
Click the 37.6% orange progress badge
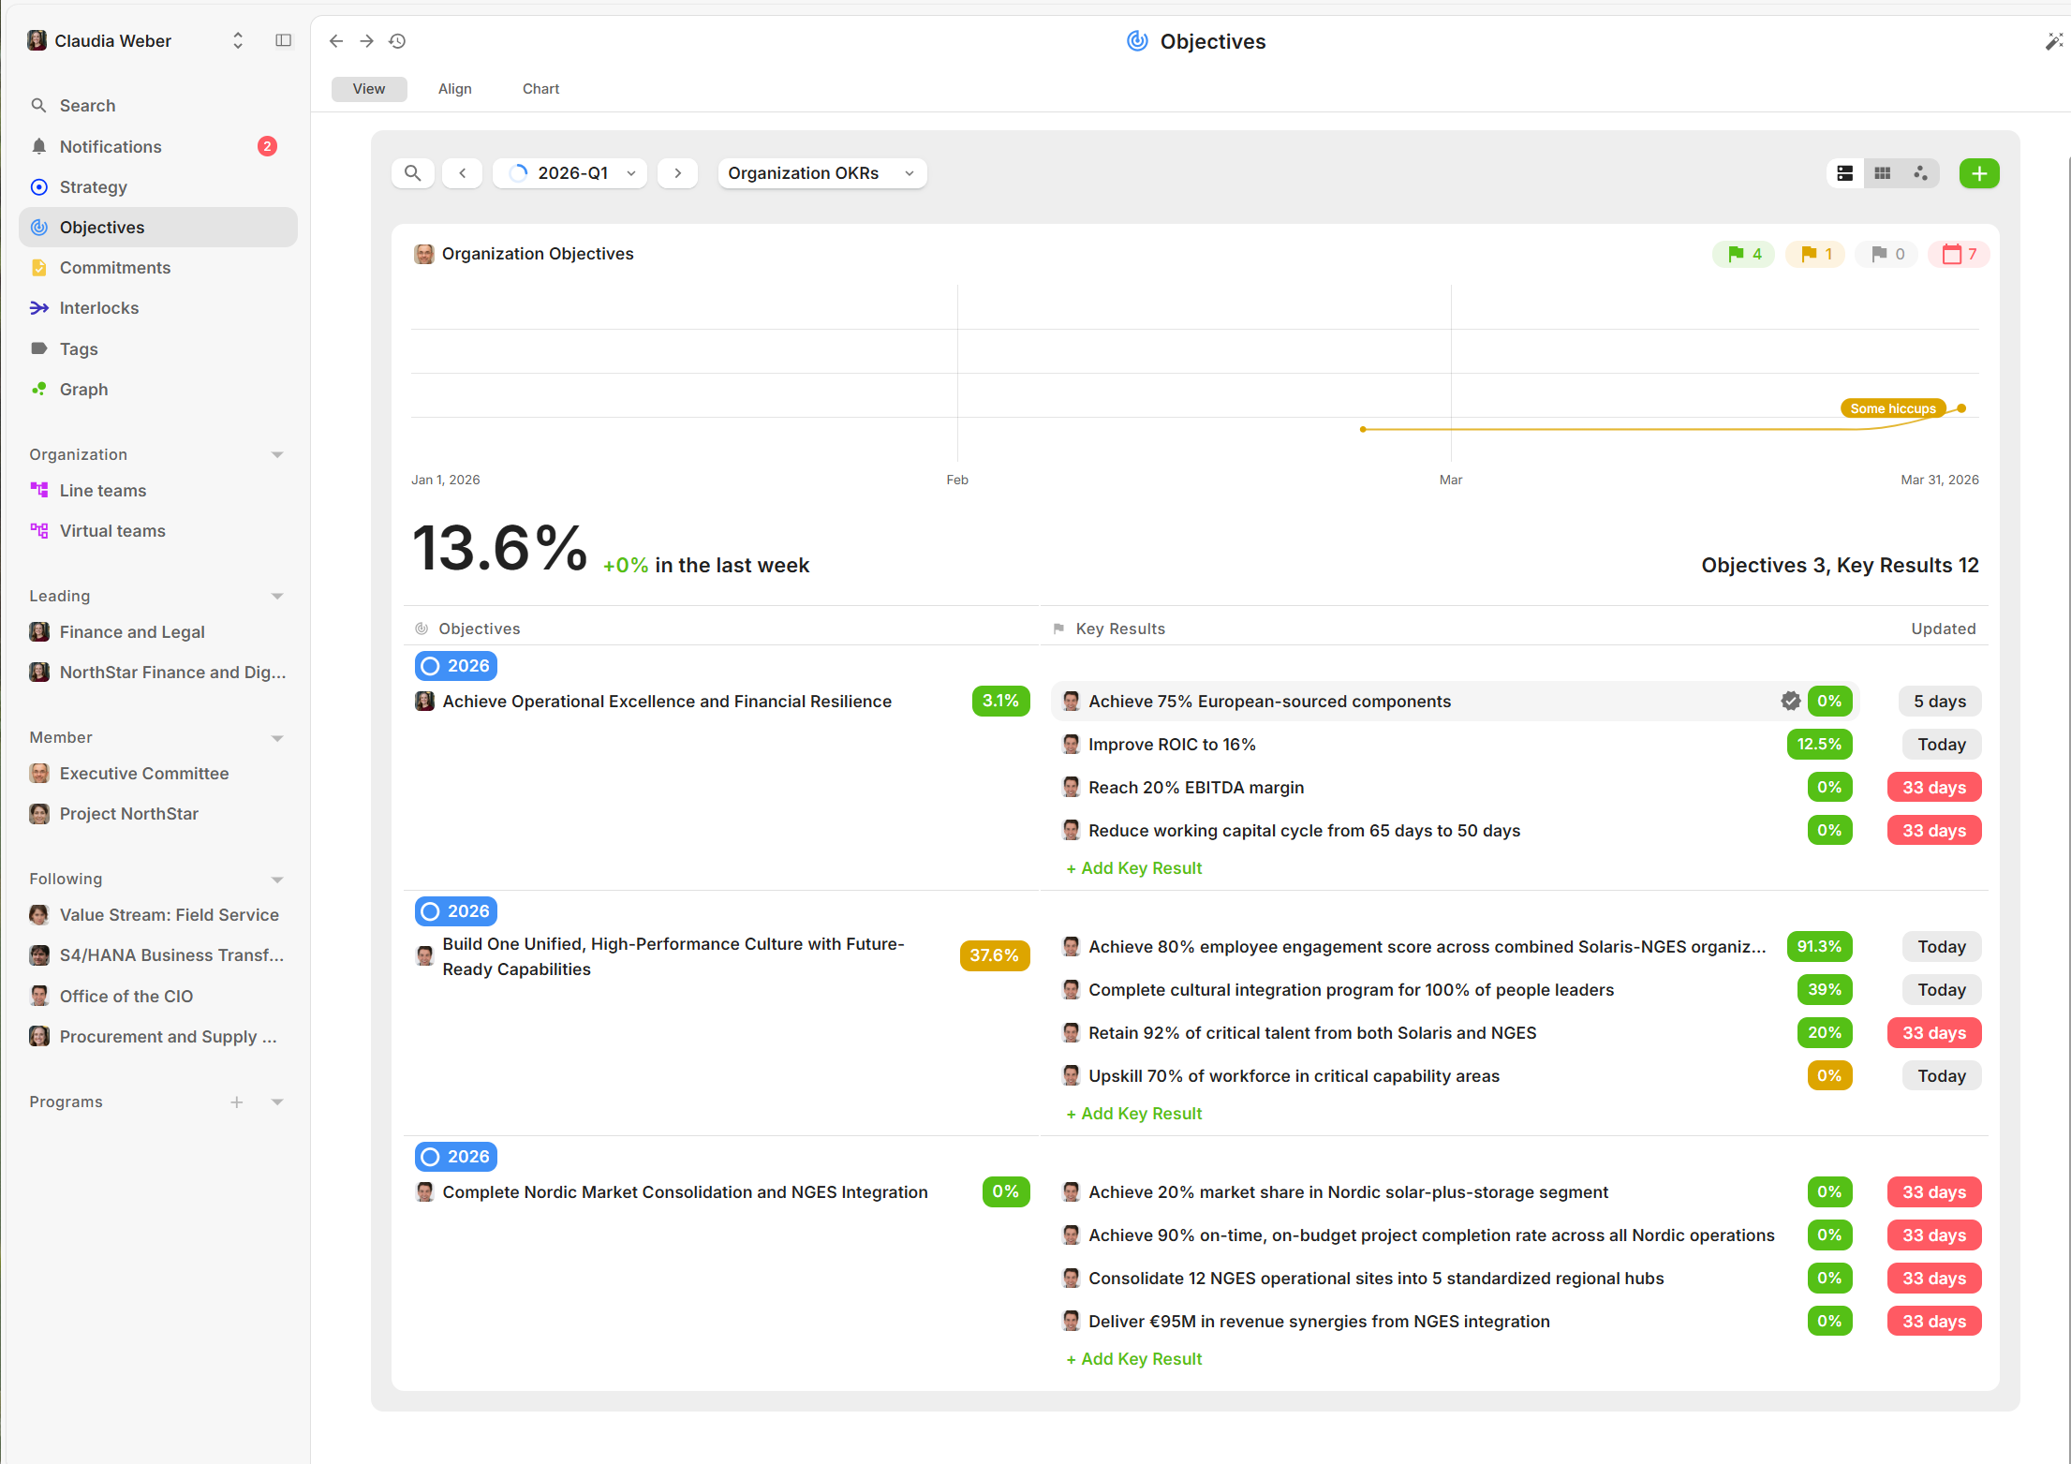(994, 955)
